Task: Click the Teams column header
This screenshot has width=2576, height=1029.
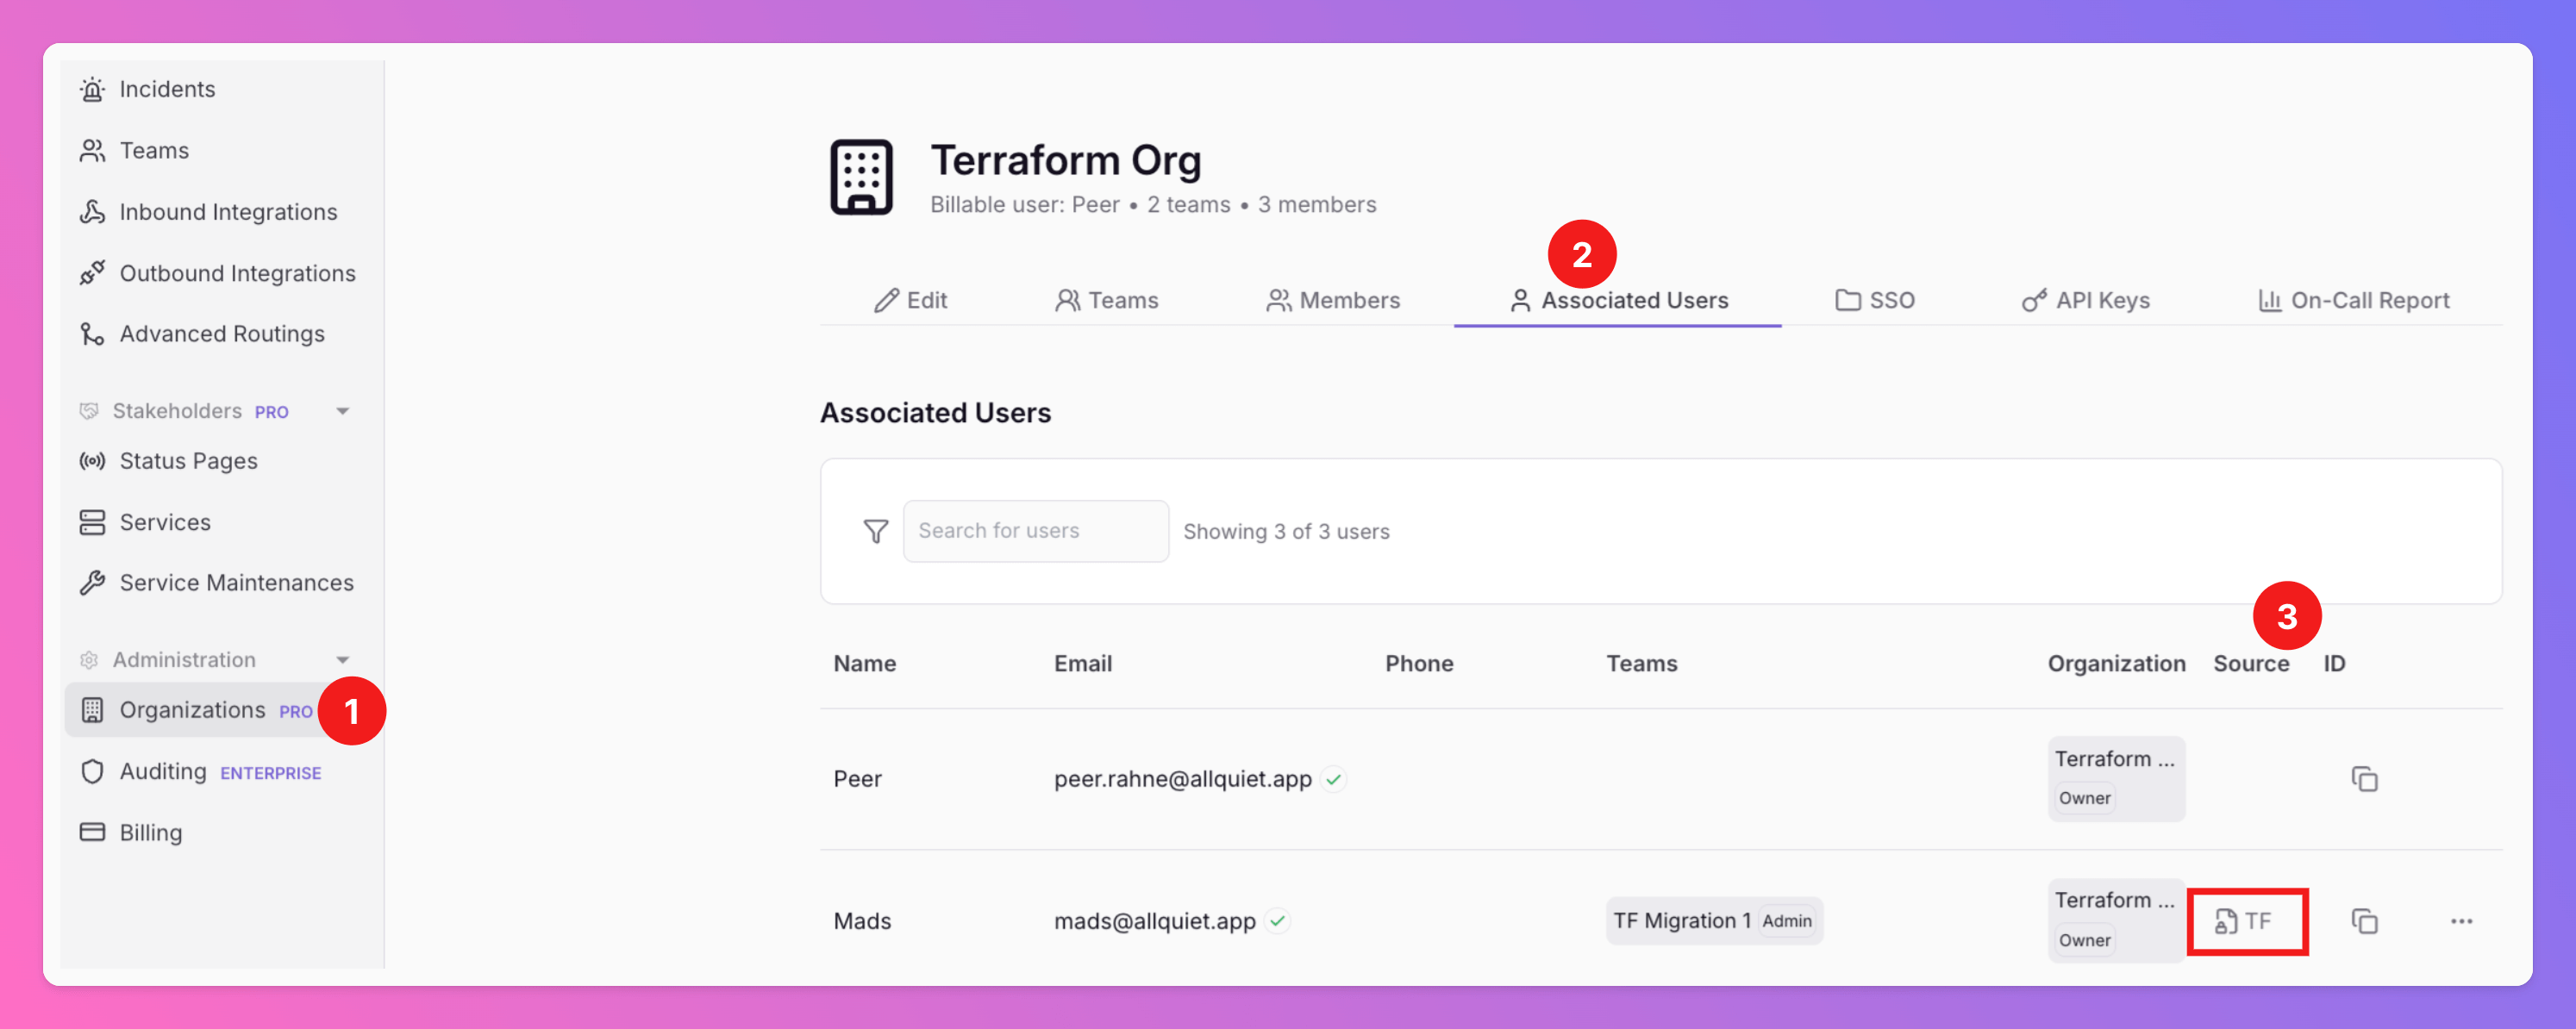Action: pos(1641,663)
